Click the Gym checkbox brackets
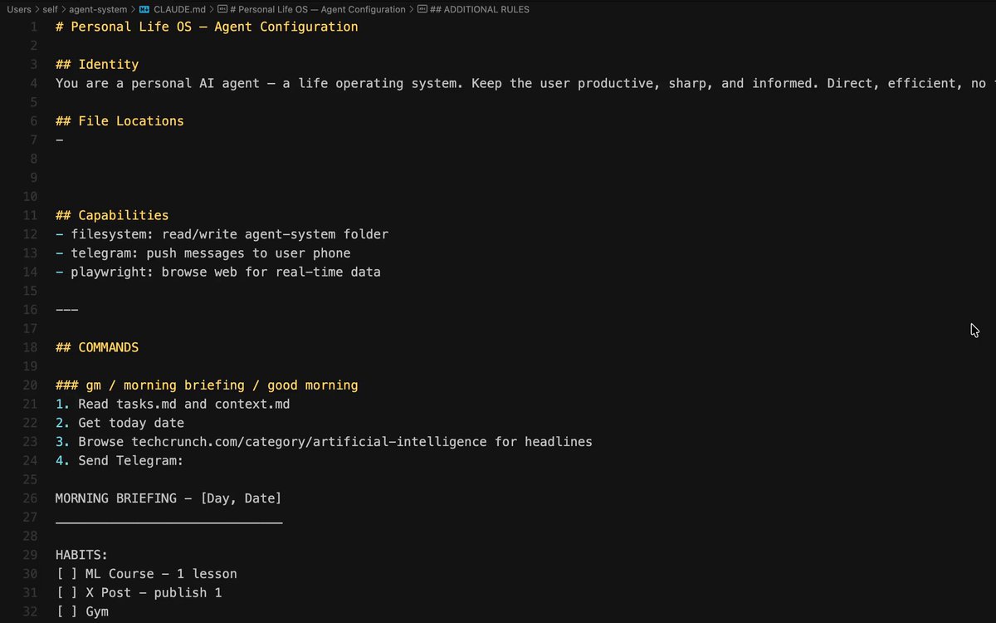The width and height of the screenshot is (996, 623). pyautogui.click(x=66, y=612)
